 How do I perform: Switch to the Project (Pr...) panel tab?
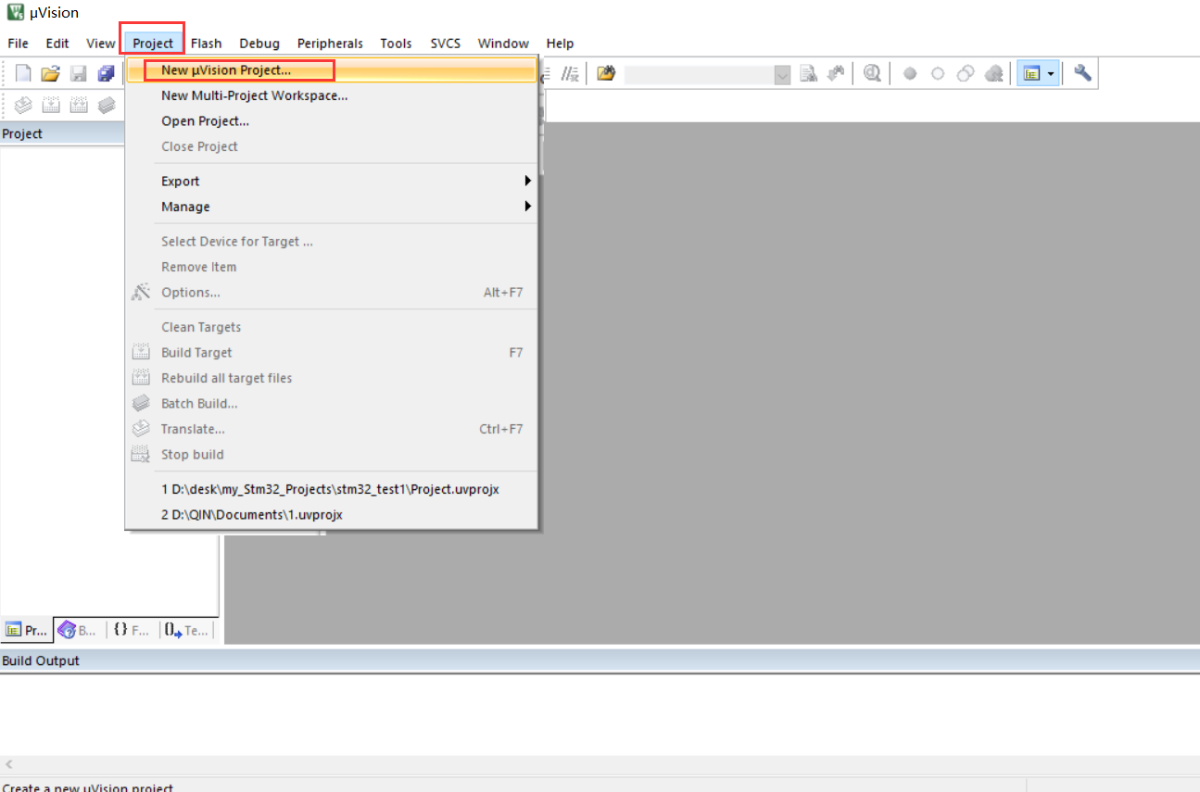[27, 630]
